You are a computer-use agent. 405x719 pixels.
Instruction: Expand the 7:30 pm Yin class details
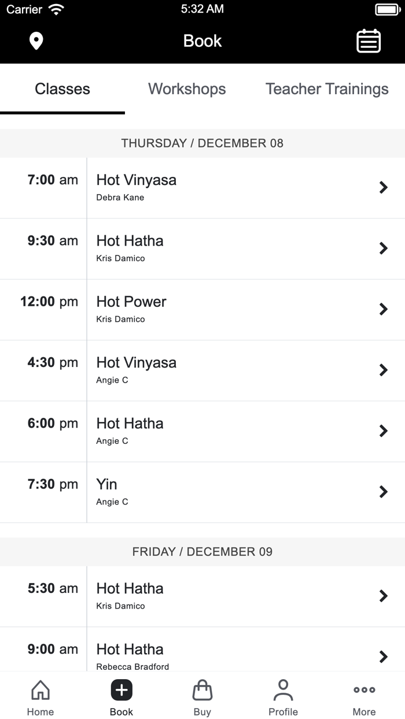point(203,492)
